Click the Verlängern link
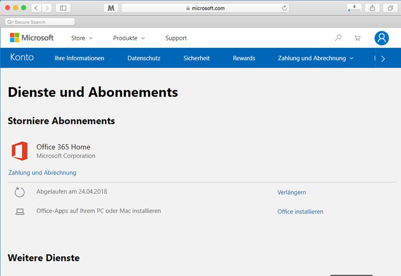This screenshot has width=401, height=276. (292, 192)
